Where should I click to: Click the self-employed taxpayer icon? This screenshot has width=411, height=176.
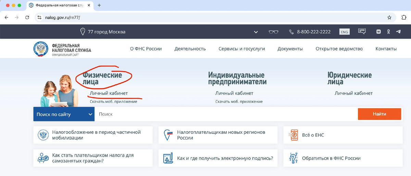(43, 158)
